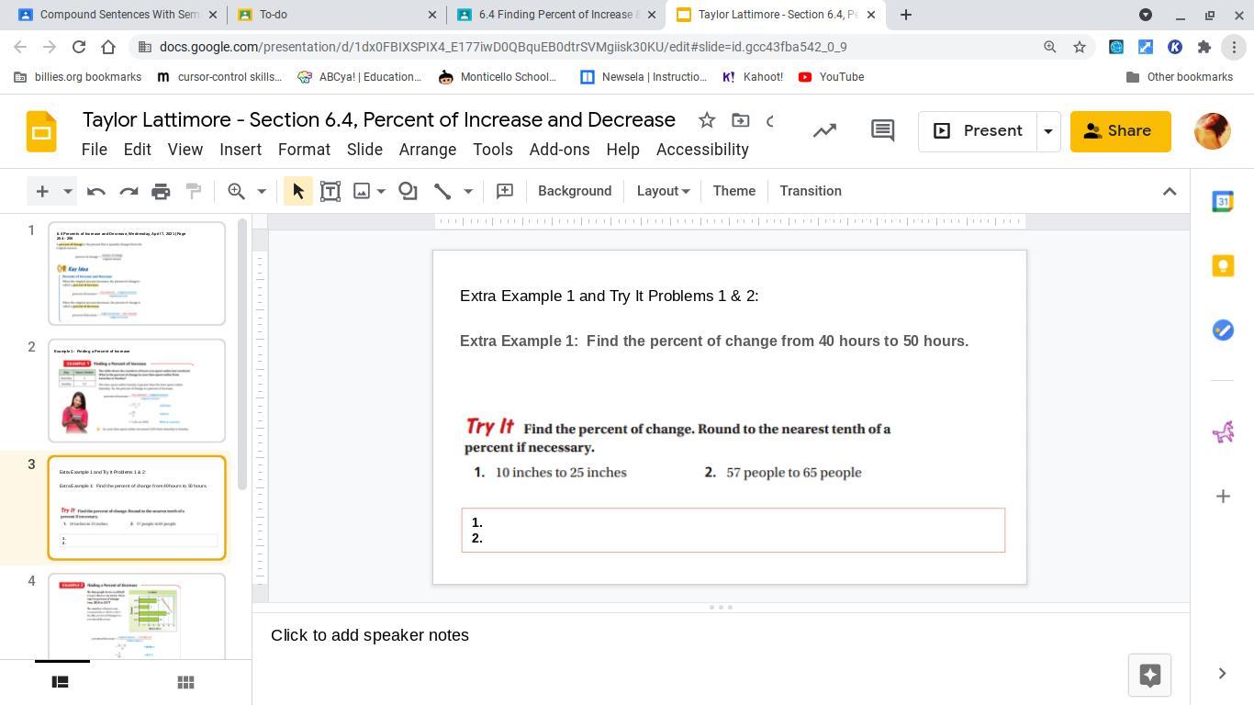Open new slide layout dropdown arrow
This screenshot has height=705, width=1254.
(x=67, y=191)
